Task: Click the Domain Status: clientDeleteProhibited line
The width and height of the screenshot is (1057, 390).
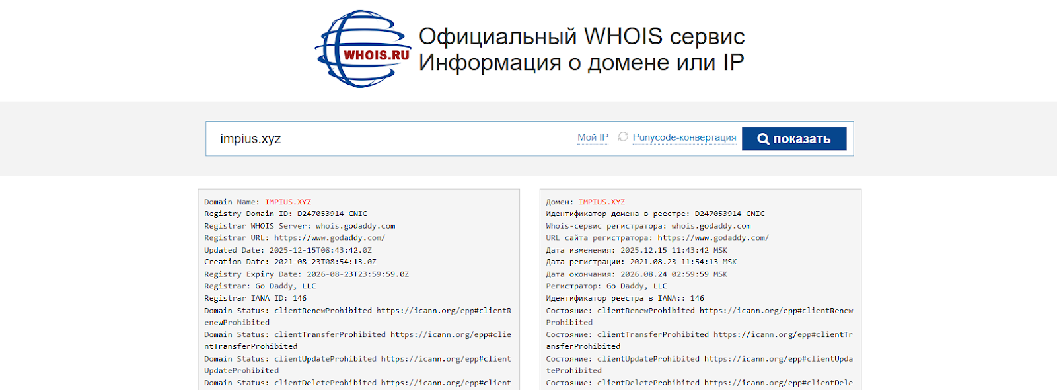Action: (x=357, y=383)
